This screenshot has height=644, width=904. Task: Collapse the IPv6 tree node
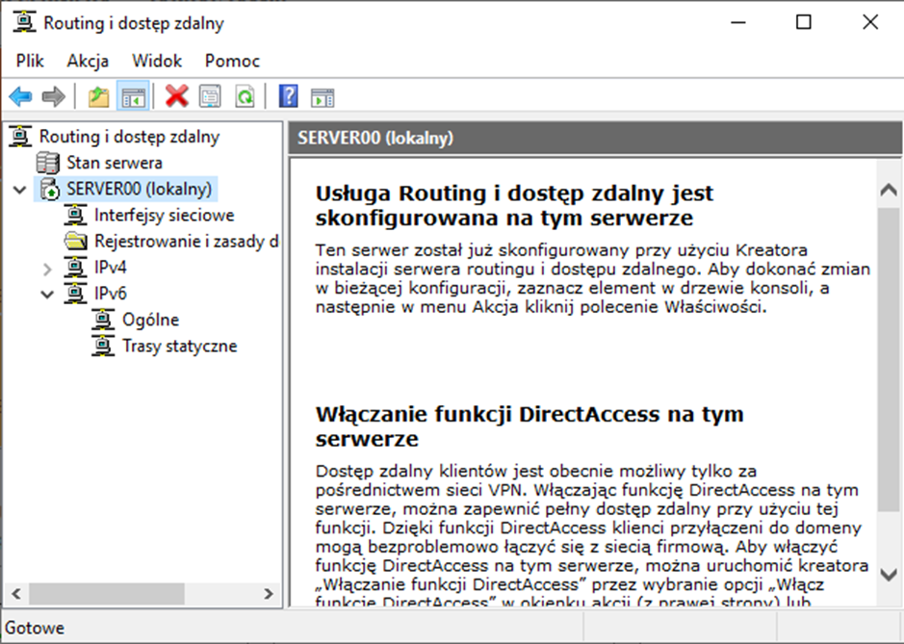[x=48, y=294]
